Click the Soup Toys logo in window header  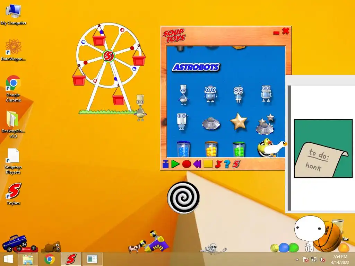pyautogui.click(x=174, y=36)
